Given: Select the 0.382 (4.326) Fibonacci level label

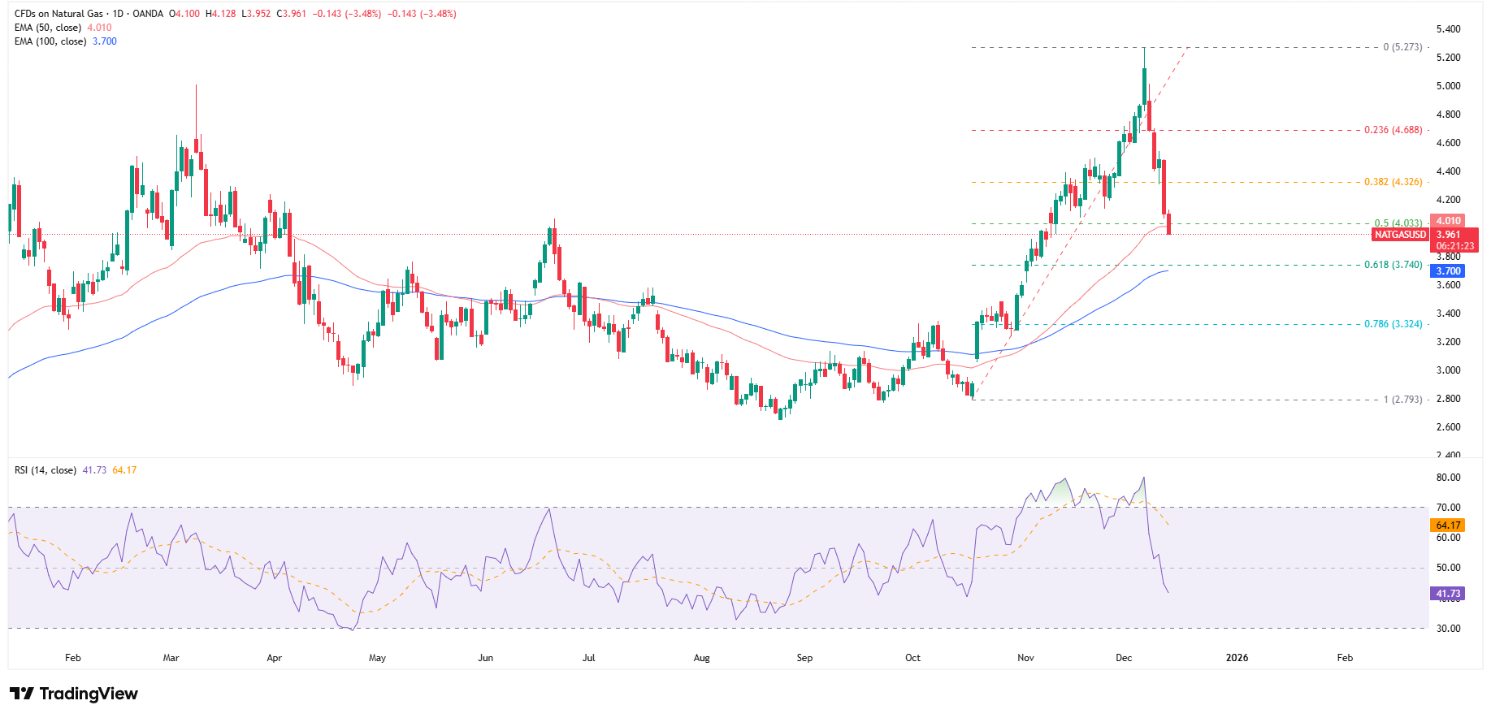Looking at the screenshot, I should pyautogui.click(x=1393, y=182).
